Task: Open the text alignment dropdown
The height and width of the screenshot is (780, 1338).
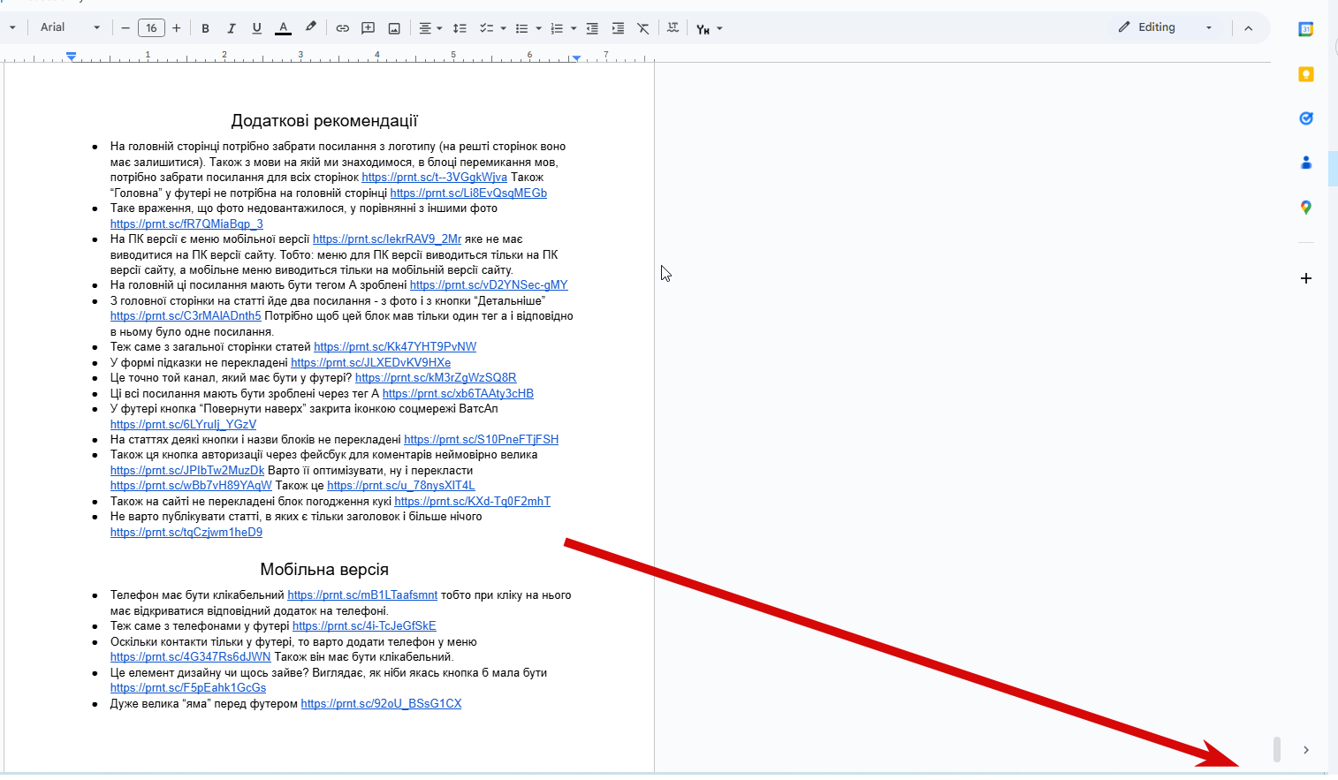Action: tap(429, 28)
